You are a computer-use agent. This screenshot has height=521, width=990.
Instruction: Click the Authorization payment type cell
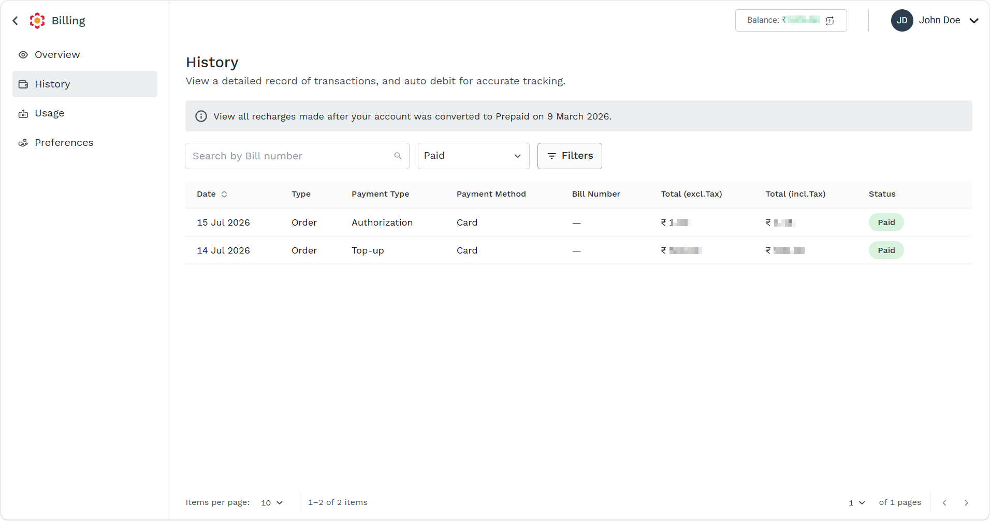tap(382, 222)
